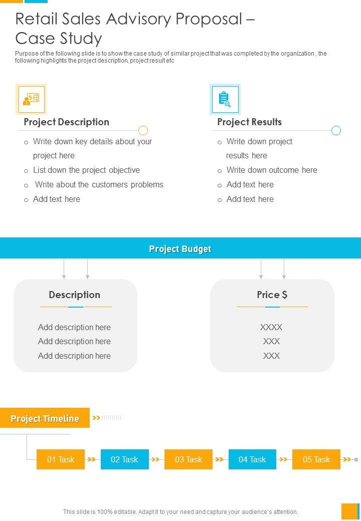Click the arrows between 04 Task and 05 Task
Screen dimensions: 361x521
pyautogui.click(x=284, y=459)
